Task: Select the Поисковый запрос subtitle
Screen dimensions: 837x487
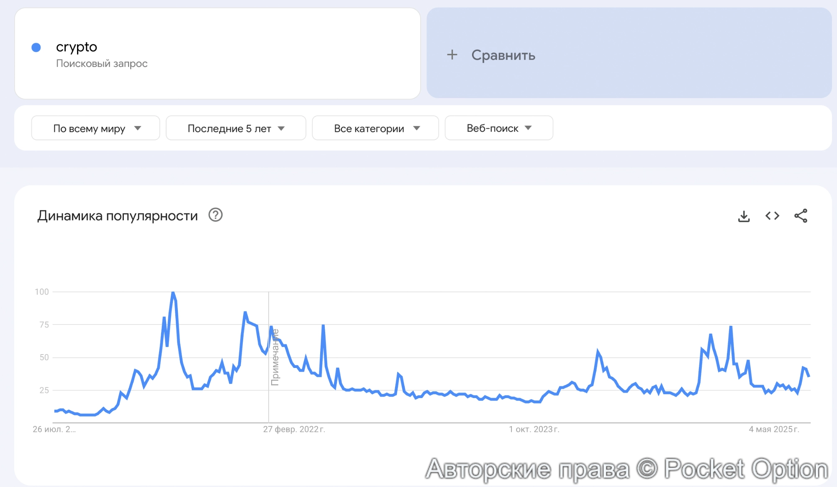Action: click(x=102, y=63)
